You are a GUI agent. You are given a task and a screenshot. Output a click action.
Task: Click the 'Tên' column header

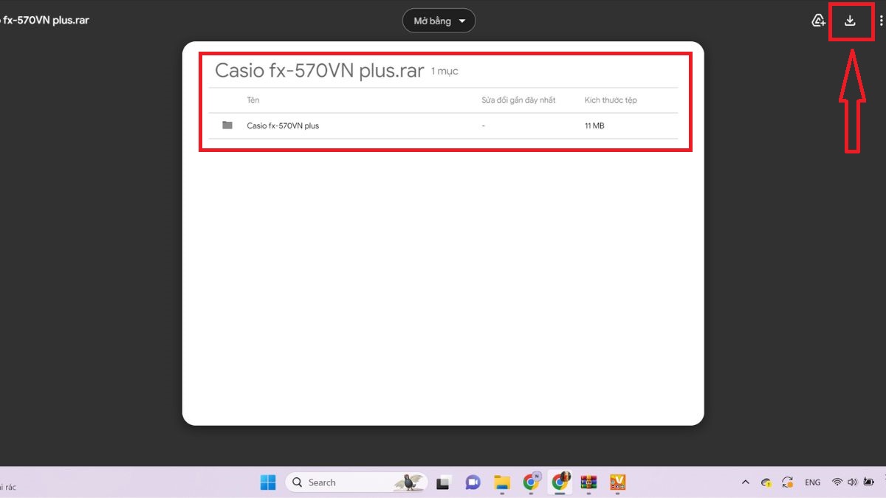[253, 100]
